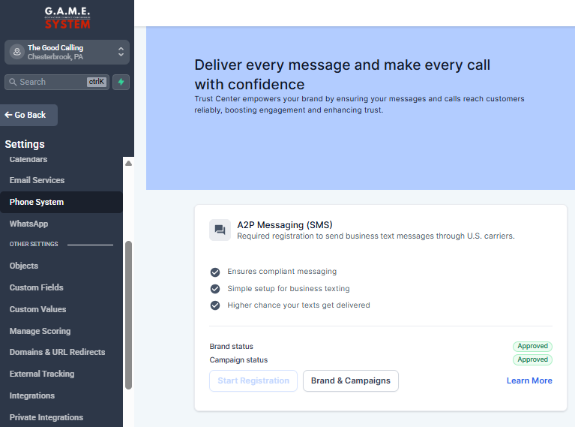Screen dimensions: 575x427
Task: Click the sidebar scroll up arrow
Action: [128, 163]
